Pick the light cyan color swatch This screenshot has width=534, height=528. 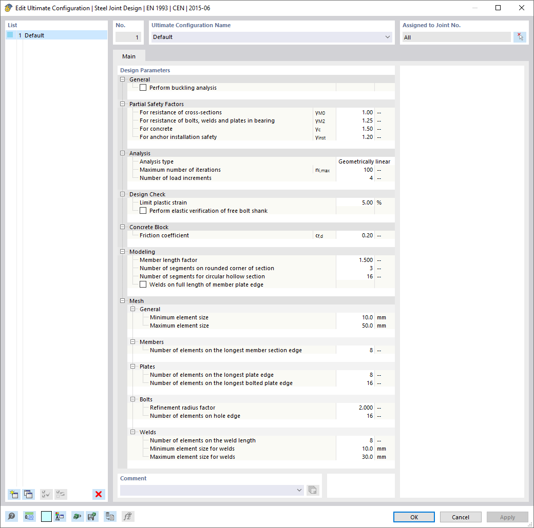coord(46,516)
